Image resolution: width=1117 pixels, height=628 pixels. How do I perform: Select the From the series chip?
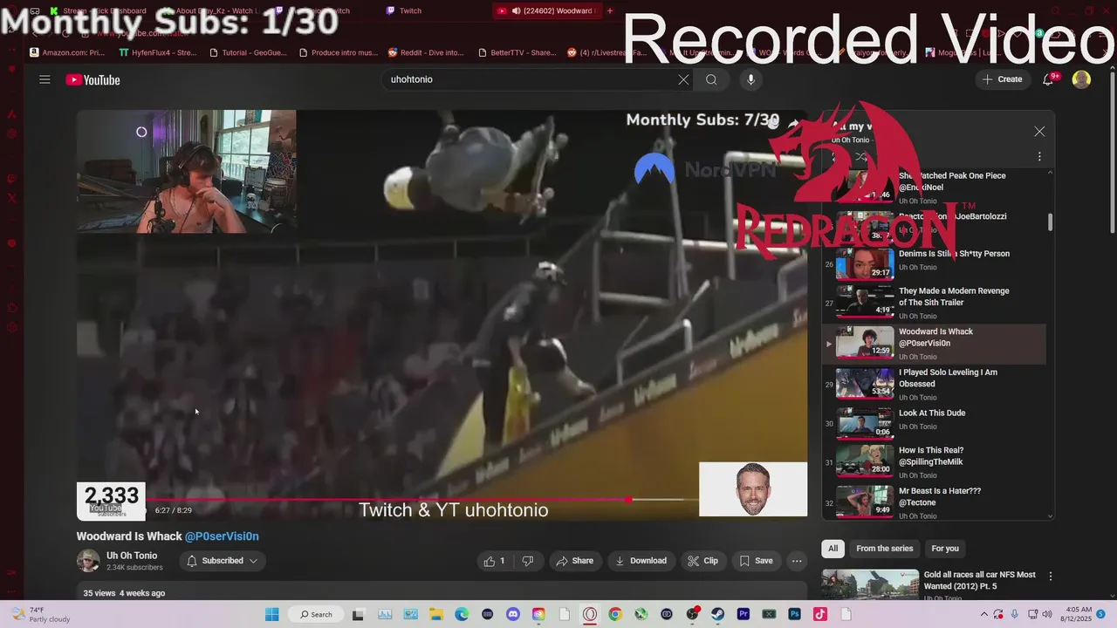(x=884, y=549)
